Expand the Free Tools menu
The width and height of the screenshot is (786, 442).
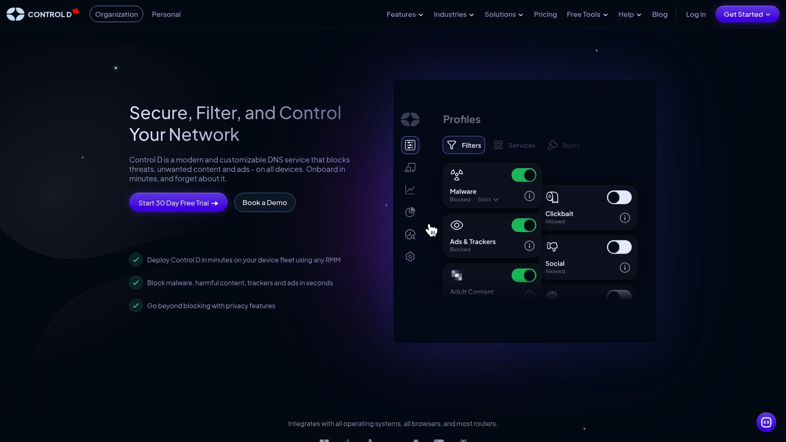tap(587, 14)
